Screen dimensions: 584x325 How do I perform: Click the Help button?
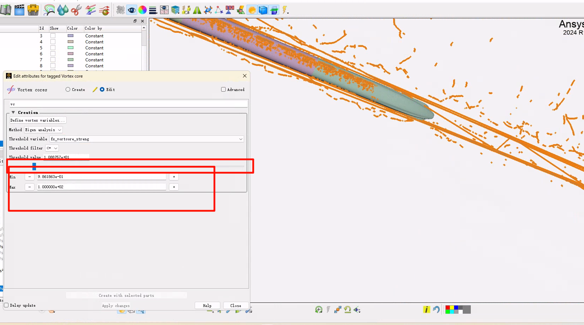[207, 306]
